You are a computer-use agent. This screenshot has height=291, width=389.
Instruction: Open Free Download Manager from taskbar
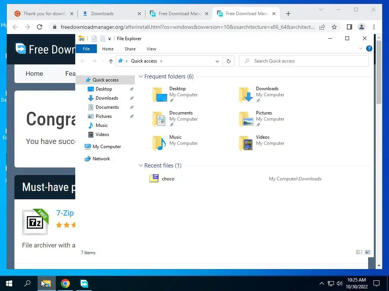(x=84, y=283)
